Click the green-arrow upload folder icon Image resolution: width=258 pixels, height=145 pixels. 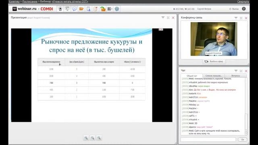click(x=103, y=9)
